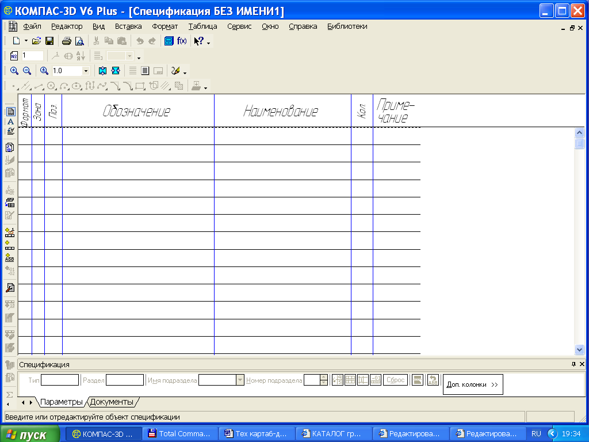Click the refresh image pencil icon

pyautogui.click(x=175, y=71)
